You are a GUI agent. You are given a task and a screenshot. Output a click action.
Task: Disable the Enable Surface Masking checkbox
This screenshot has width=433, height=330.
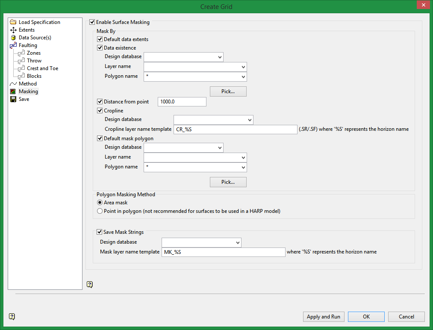(x=92, y=22)
